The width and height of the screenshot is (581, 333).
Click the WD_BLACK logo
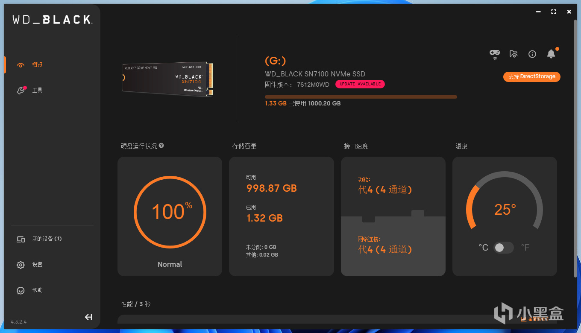pos(52,20)
